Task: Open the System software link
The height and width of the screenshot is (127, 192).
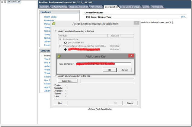Action: tap(47, 84)
